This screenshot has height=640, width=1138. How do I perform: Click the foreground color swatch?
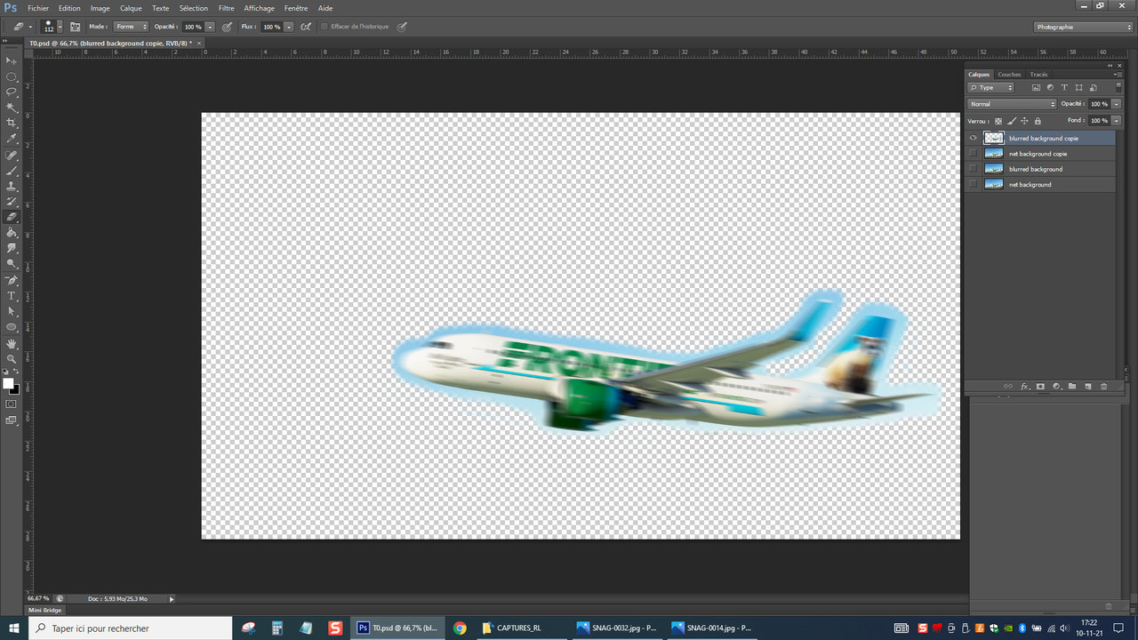[x=8, y=384]
